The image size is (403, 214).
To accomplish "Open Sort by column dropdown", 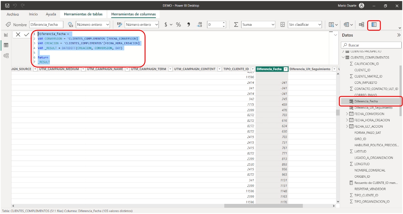I will point(333,25).
